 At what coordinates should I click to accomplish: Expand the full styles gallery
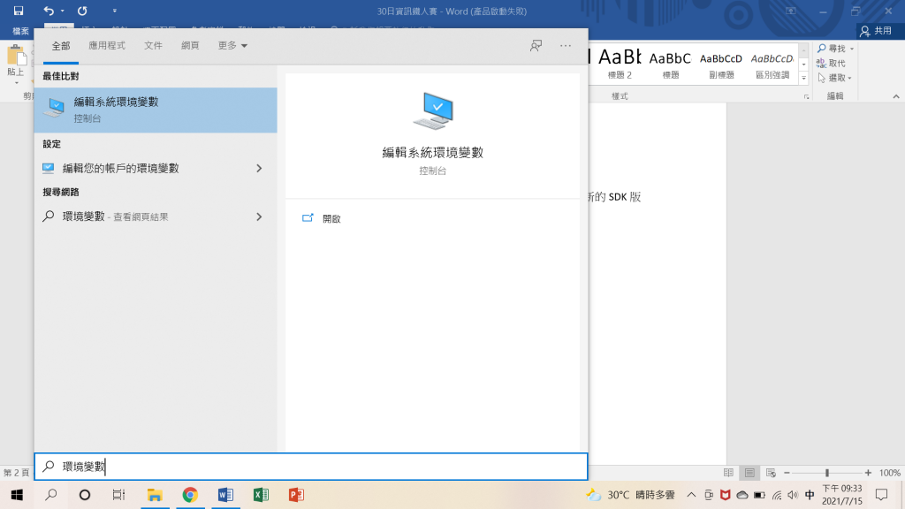point(803,78)
